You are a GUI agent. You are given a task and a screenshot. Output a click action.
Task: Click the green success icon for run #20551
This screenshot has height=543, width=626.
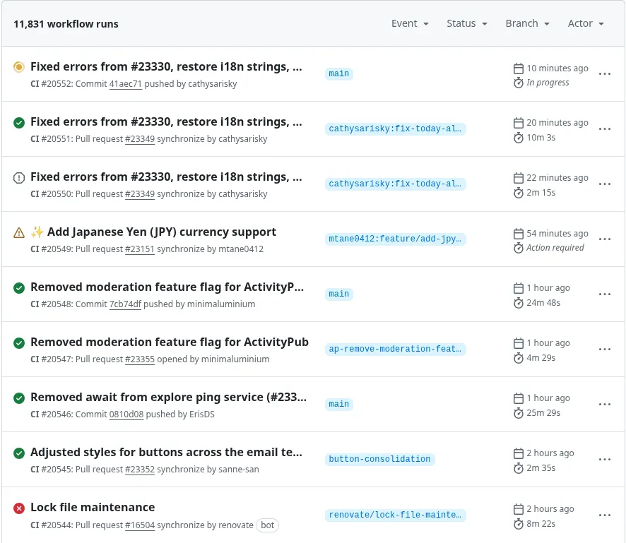tap(19, 123)
